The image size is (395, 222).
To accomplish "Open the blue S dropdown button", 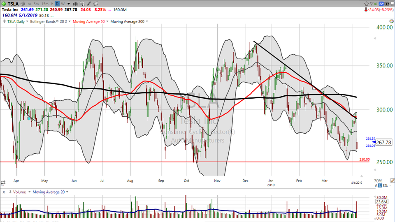I will tap(381, 4).
